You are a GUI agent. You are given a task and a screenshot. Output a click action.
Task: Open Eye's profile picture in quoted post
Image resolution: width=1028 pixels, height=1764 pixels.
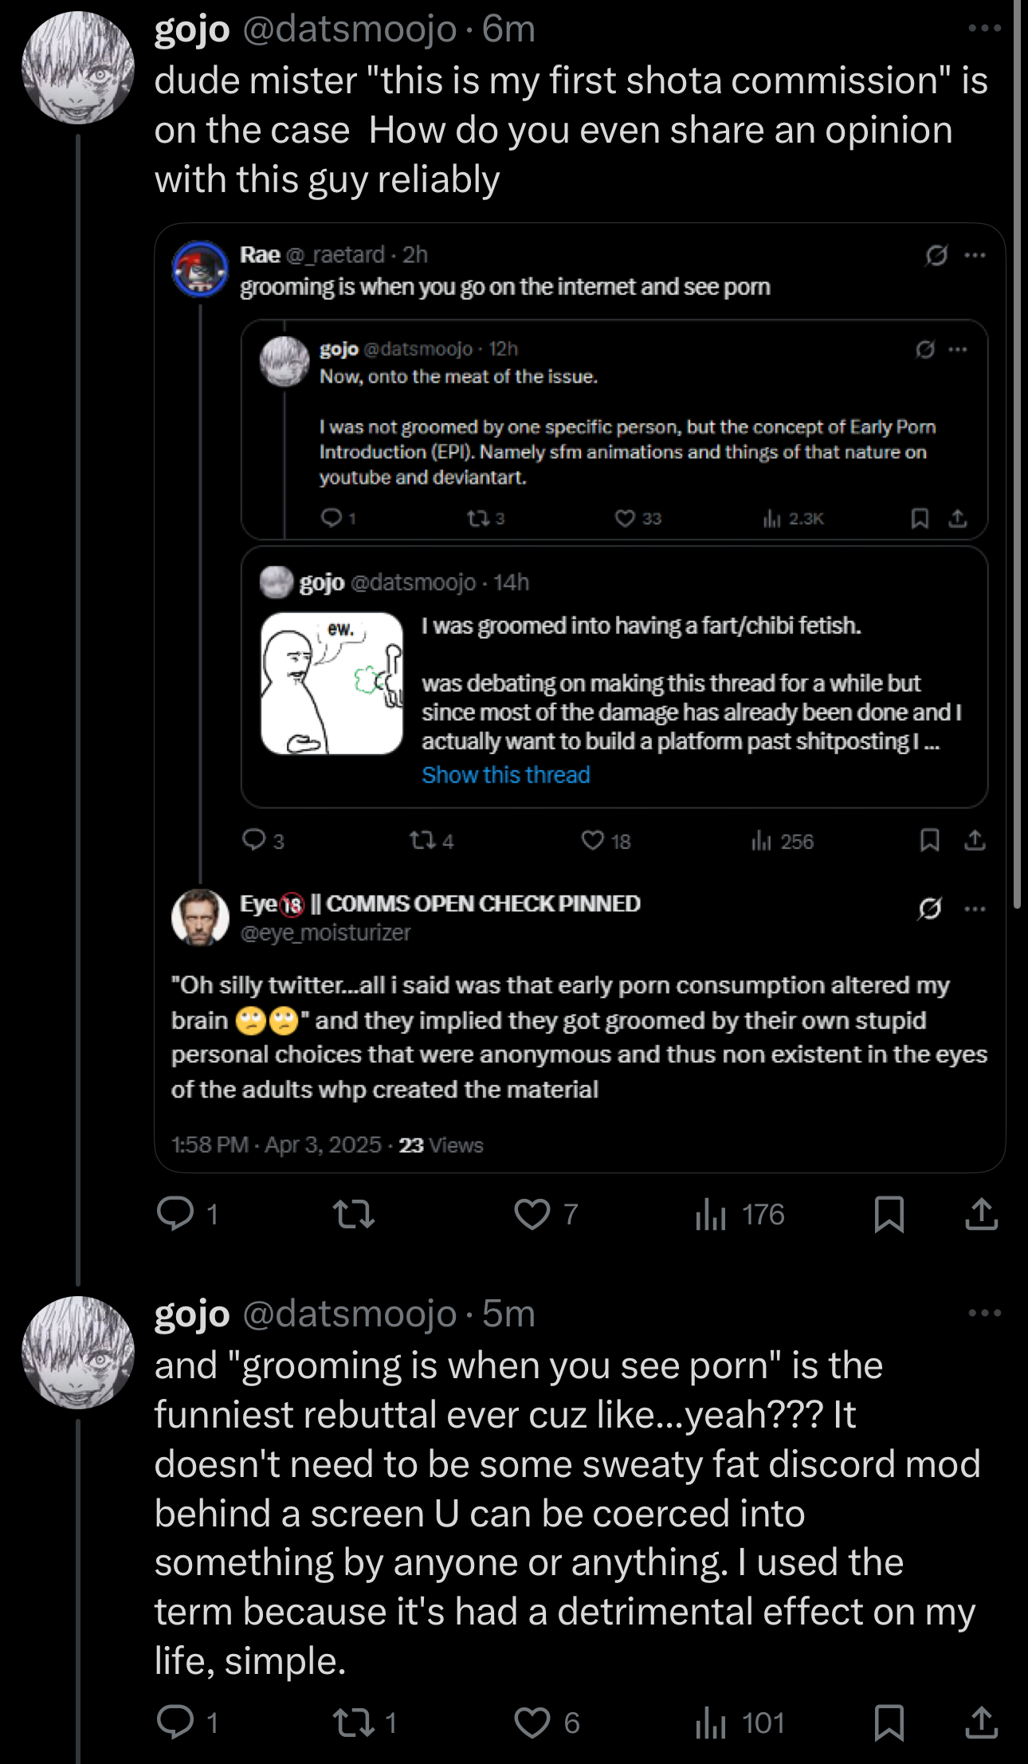coord(200,917)
